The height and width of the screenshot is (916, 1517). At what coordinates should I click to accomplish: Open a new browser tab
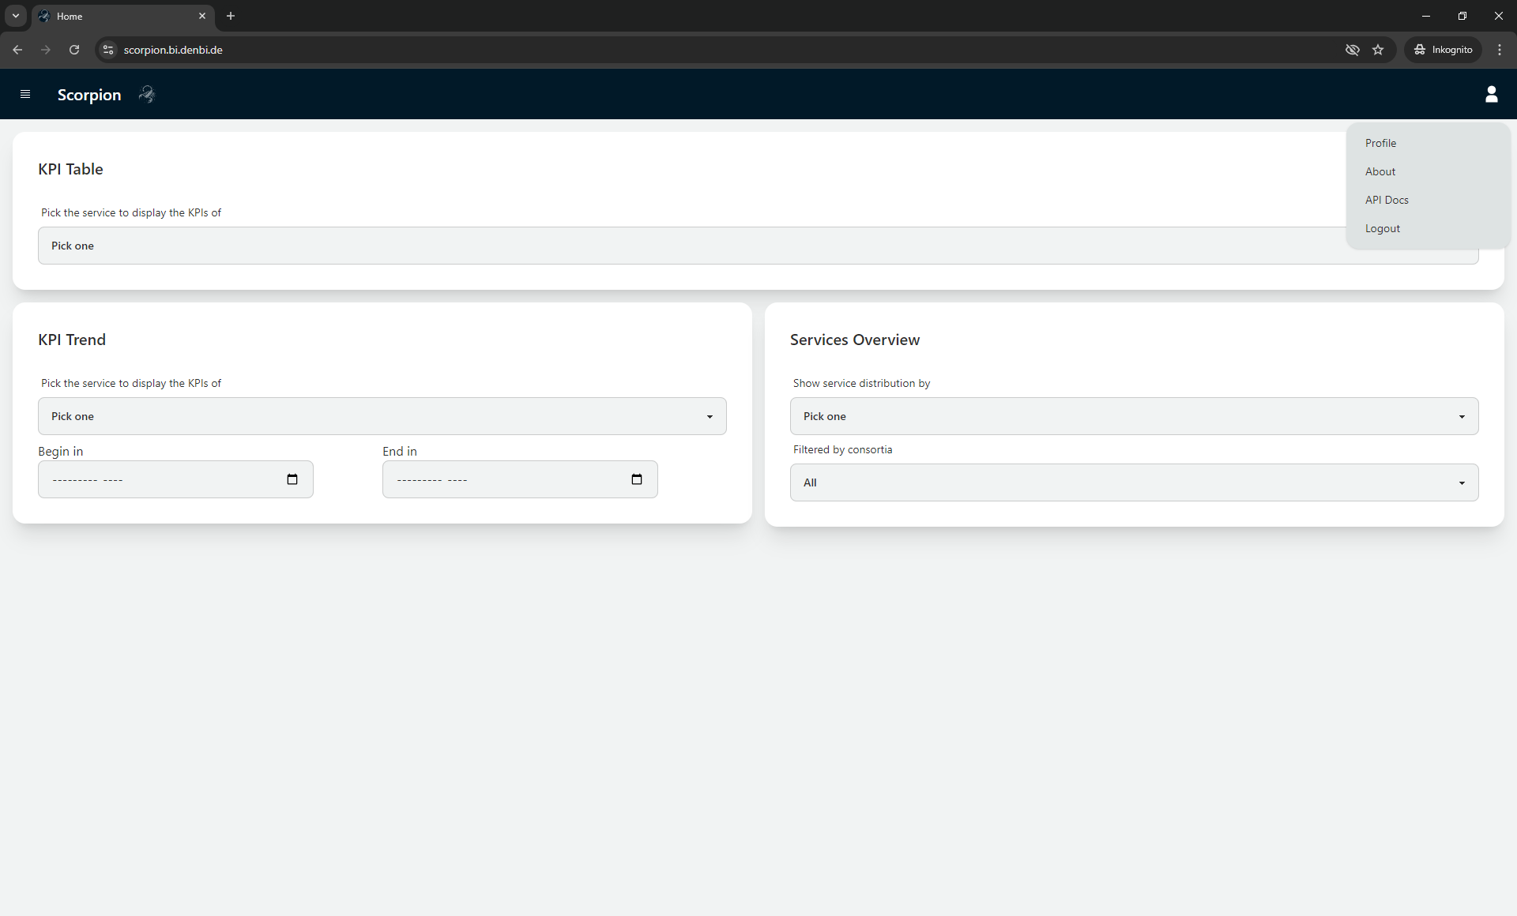click(231, 16)
